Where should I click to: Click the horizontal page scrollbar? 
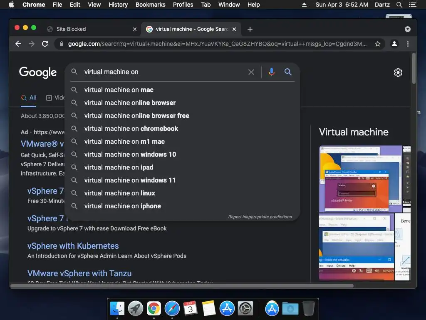pyautogui.click(x=182, y=286)
